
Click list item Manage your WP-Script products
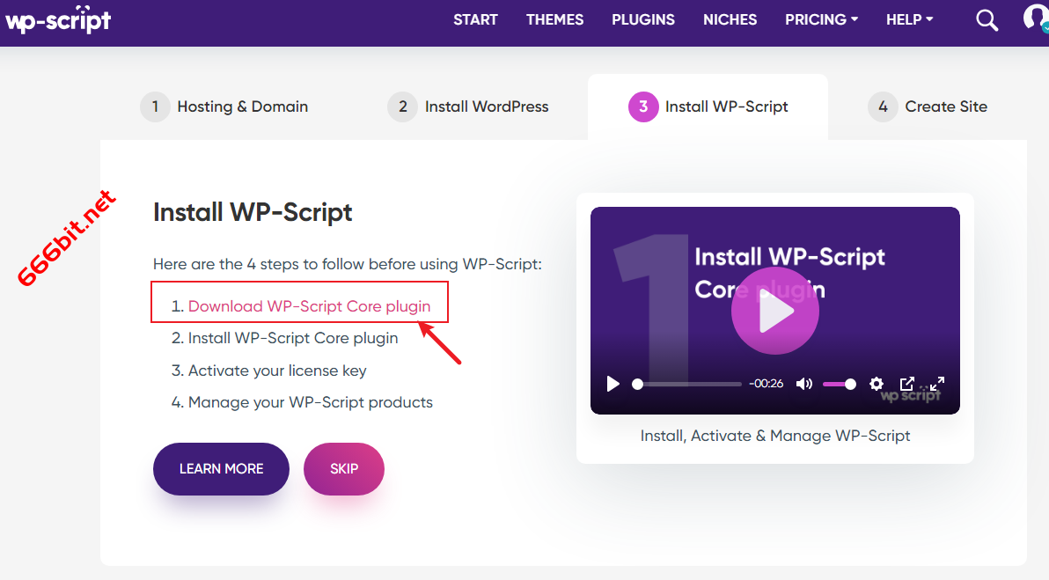click(x=311, y=403)
